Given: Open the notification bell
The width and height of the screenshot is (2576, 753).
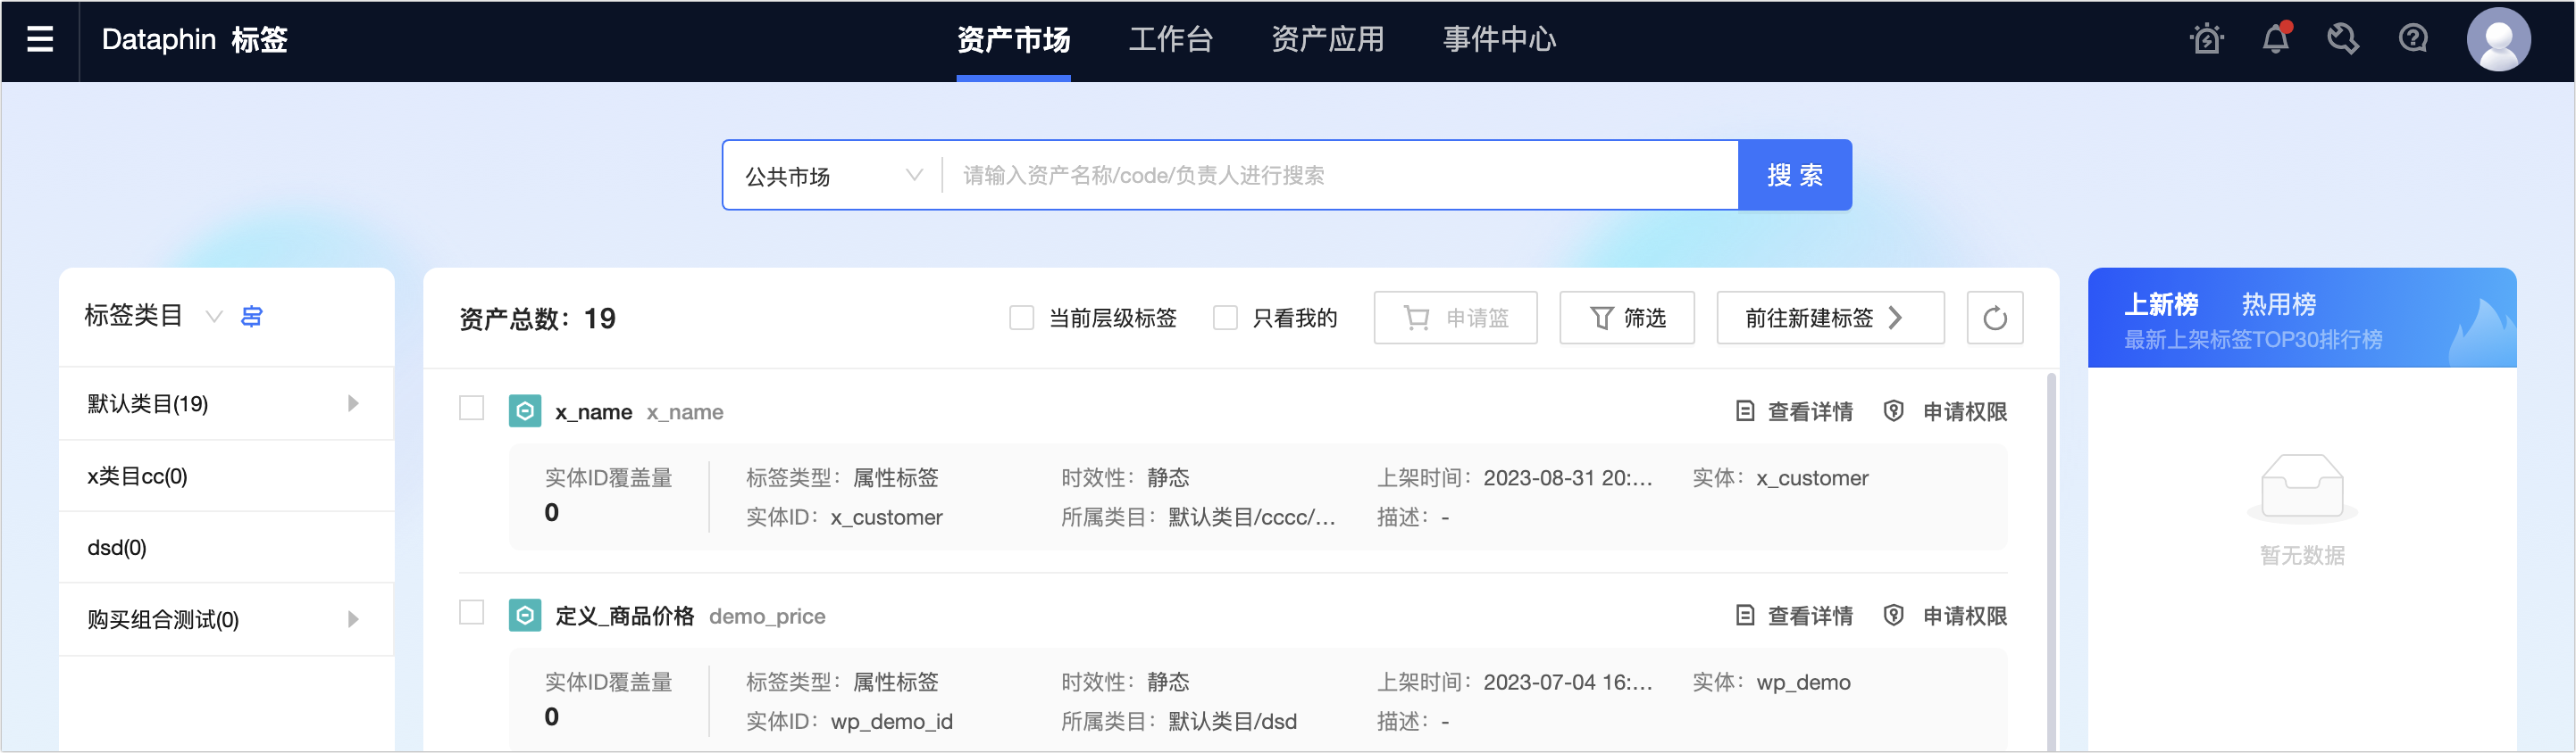Looking at the screenshot, I should pos(2276,39).
